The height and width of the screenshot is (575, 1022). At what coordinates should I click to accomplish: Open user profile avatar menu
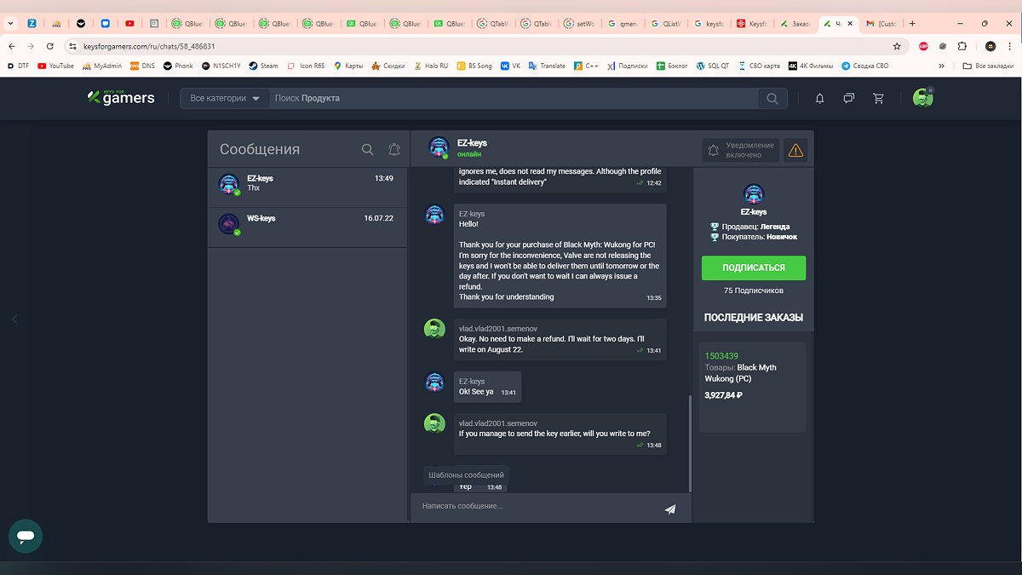click(x=922, y=98)
